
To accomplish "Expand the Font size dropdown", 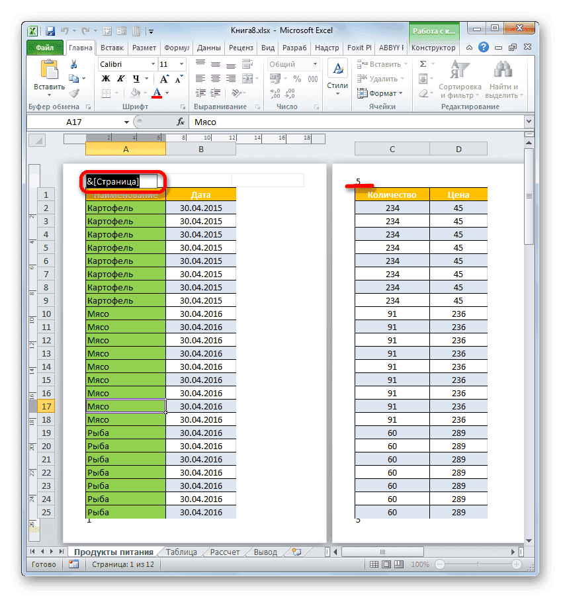I will tap(181, 64).
